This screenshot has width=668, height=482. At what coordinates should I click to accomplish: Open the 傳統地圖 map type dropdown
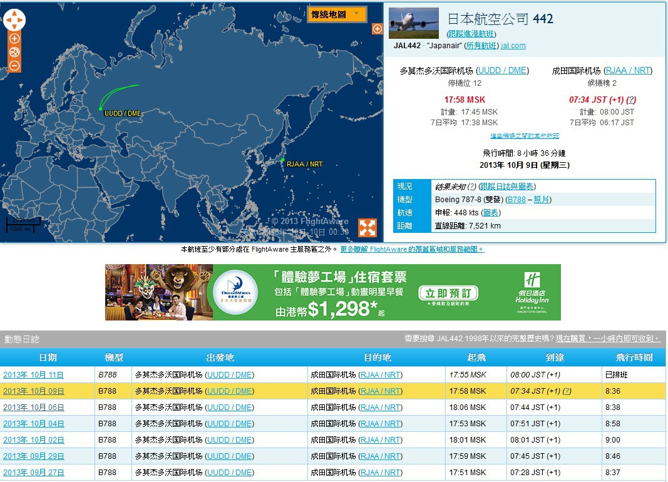[337, 14]
